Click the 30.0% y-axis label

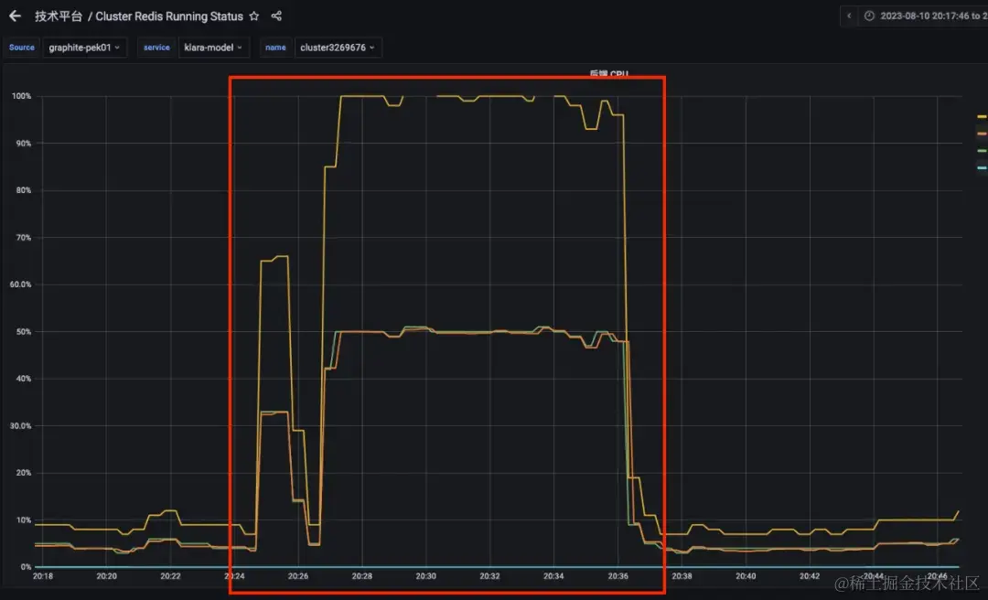(x=20, y=426)
